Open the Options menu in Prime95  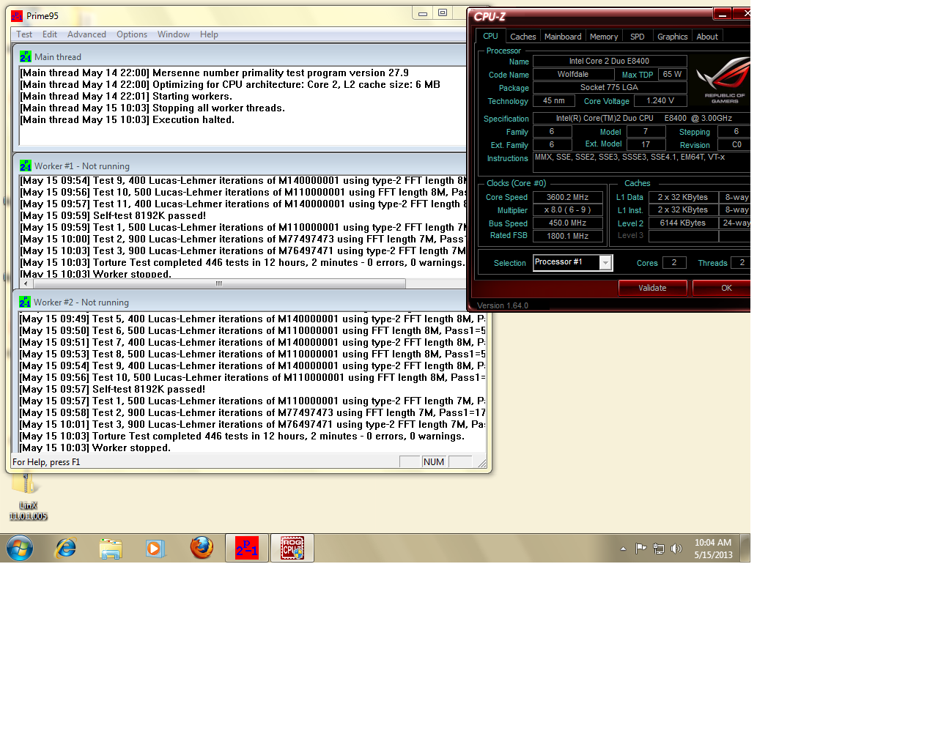132,34
